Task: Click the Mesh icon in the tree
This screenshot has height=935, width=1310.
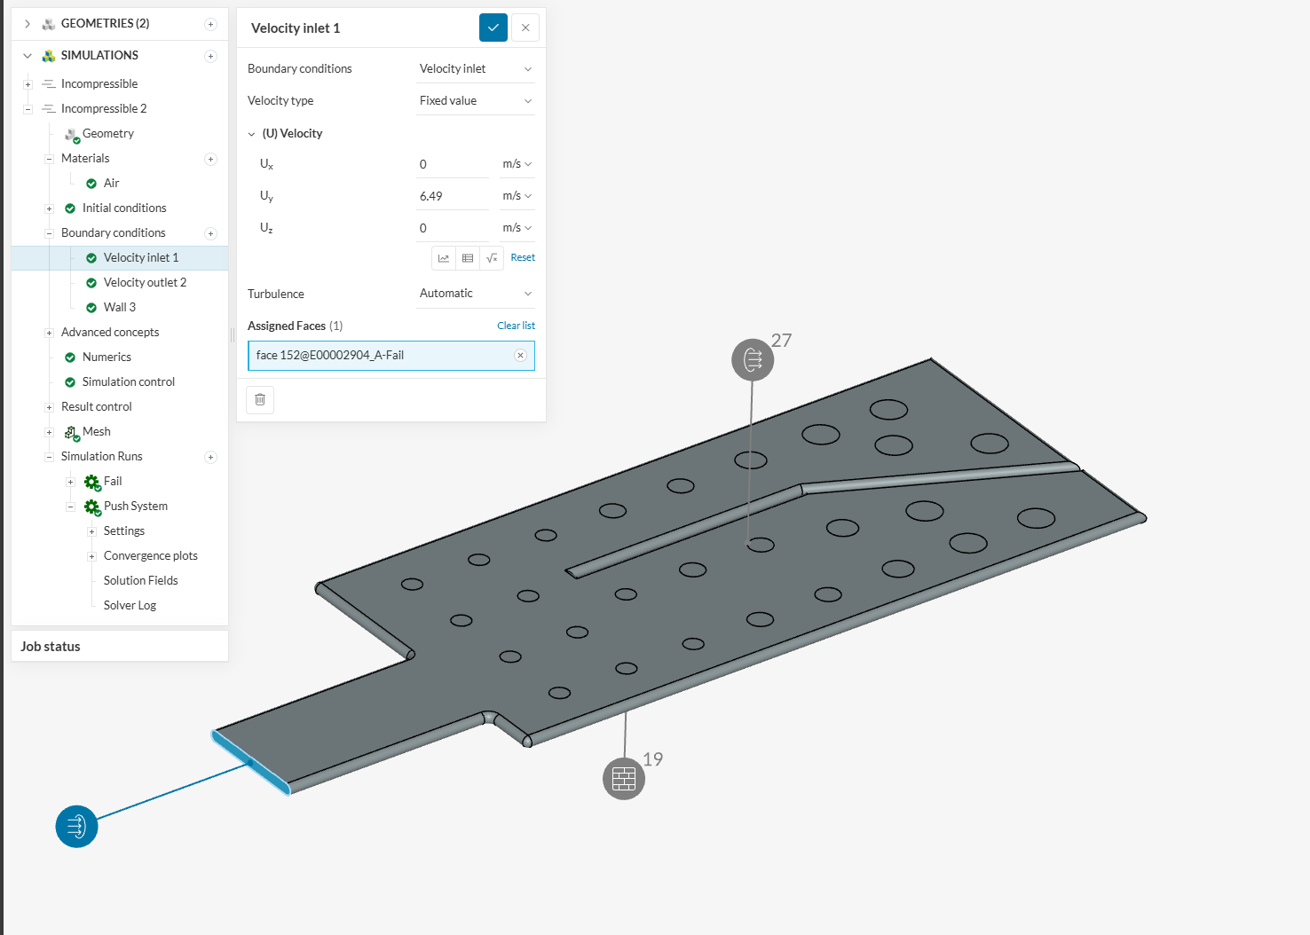Action: click(72, 432)
